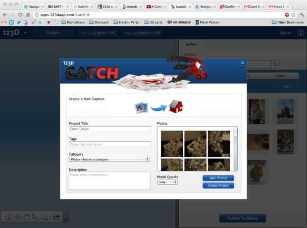
Task: Open the Sculpt menu item
Action: tap(53, 33)
